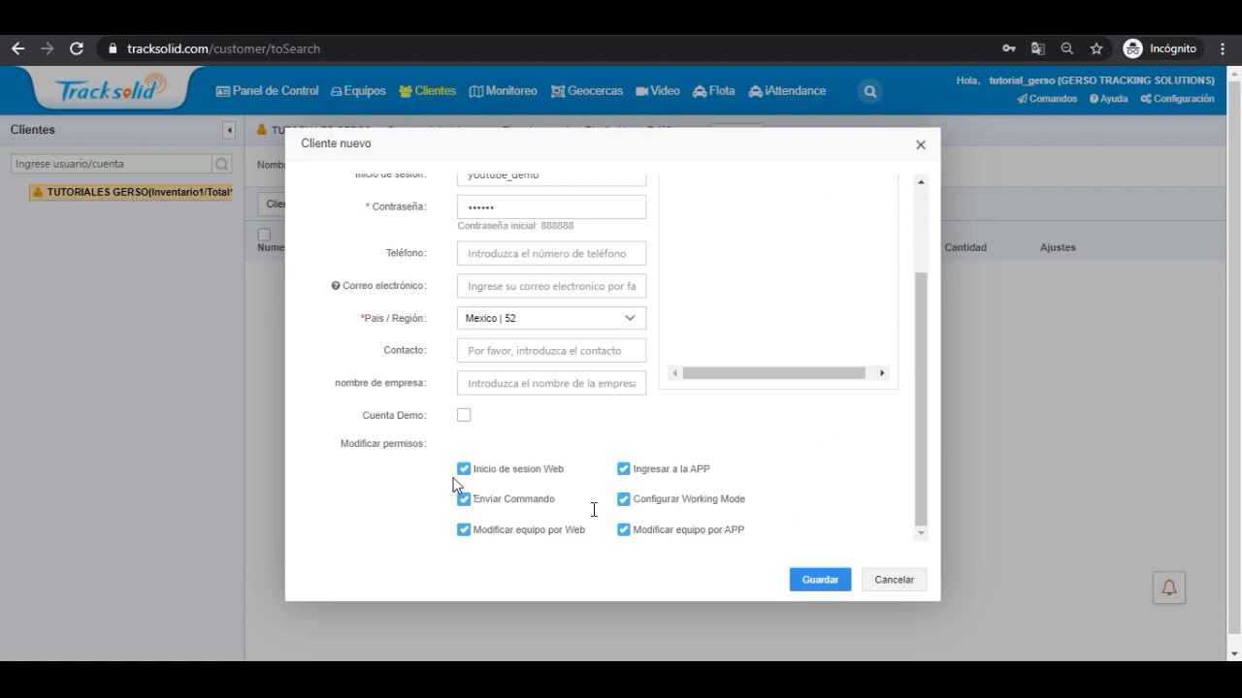Screen dimensions: 1242x698
Task: Click the dialog scrollbar down arrow
Action: click(x=921, y=533)
